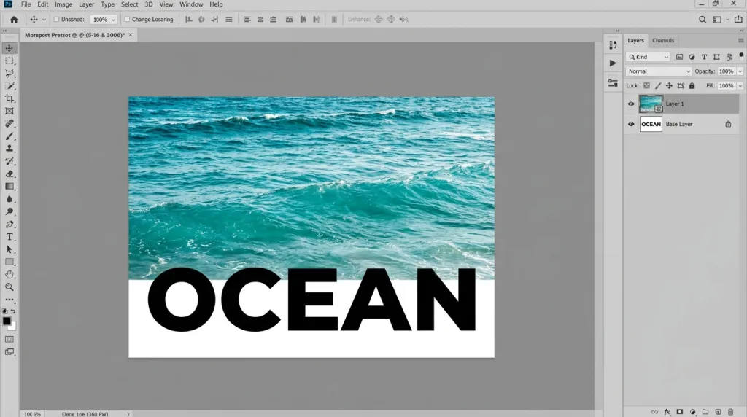Image resolution: width=747 pixels, height=417 pixels.
Task: Select the Move tool
Action: click(9, 48)
